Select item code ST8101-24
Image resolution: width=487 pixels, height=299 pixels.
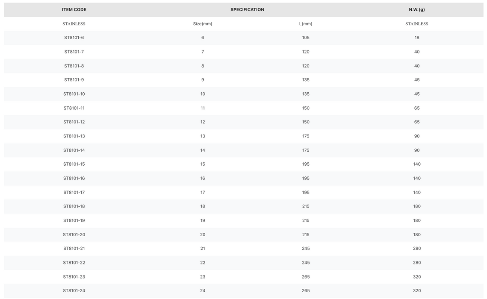[74, 290]
